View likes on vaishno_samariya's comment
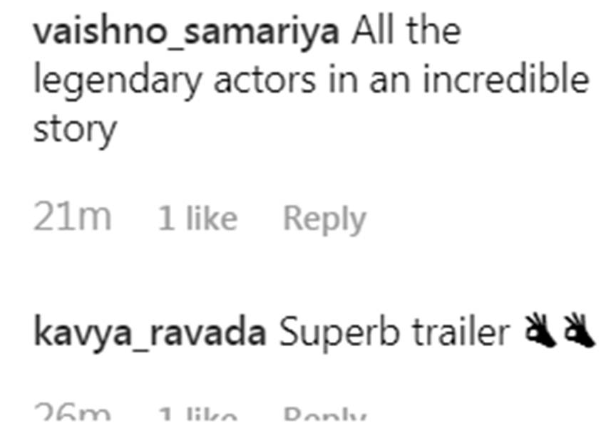This screenshot has height=428, width=606. pyautogui.click(x=197, y=218)
